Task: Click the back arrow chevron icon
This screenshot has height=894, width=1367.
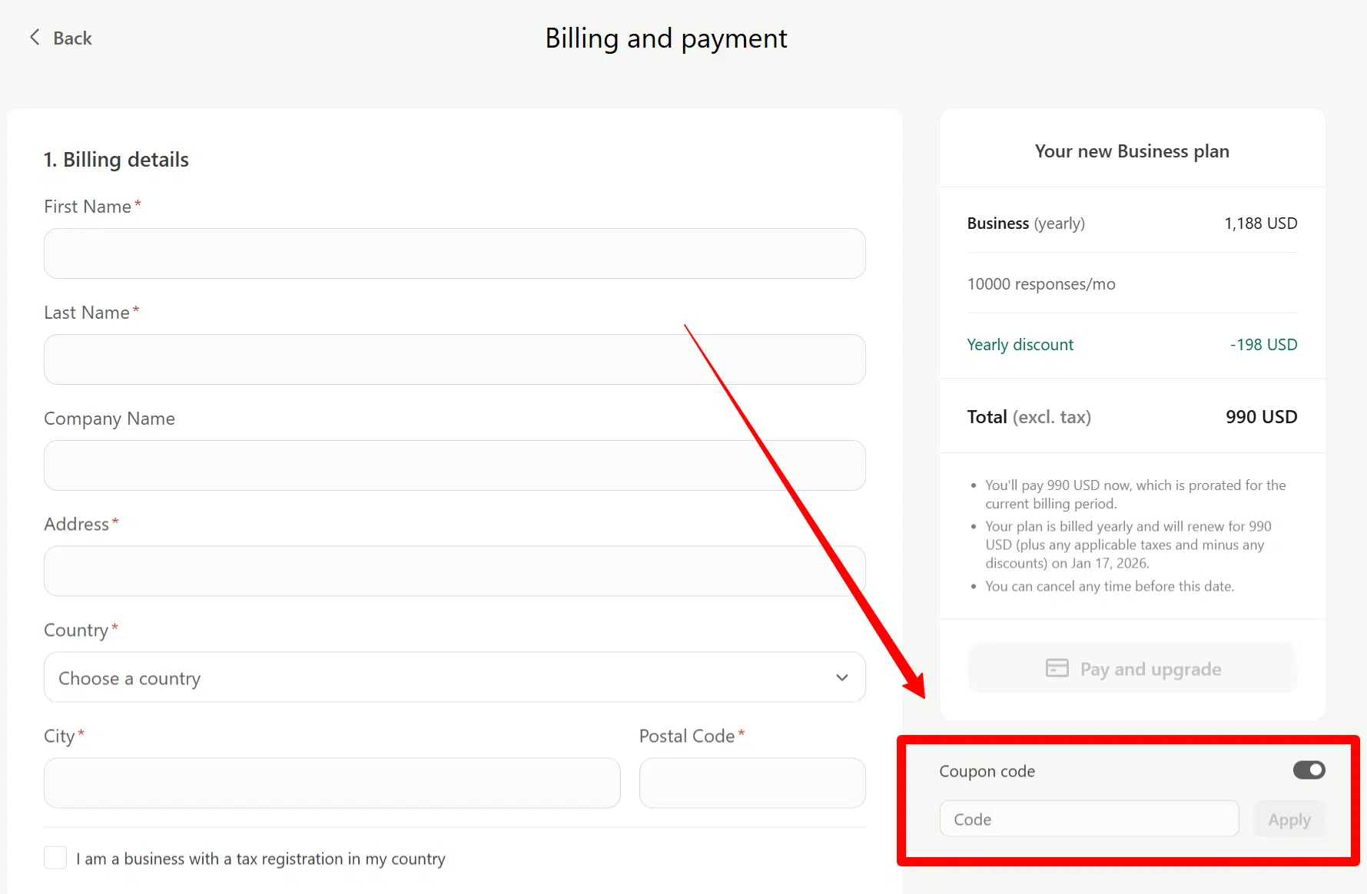Action: pos(35,38)
